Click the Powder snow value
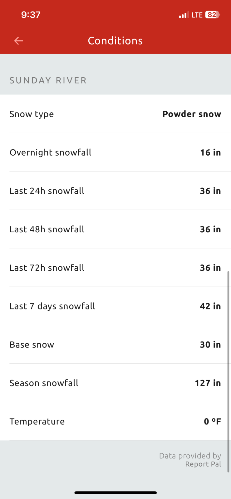231x499 pixels. tap(192, 114)
